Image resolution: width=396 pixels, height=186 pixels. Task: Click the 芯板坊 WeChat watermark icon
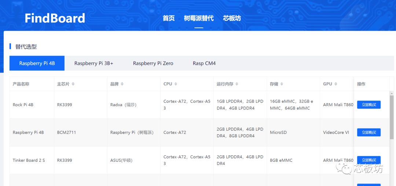click(x=345, y=168)
